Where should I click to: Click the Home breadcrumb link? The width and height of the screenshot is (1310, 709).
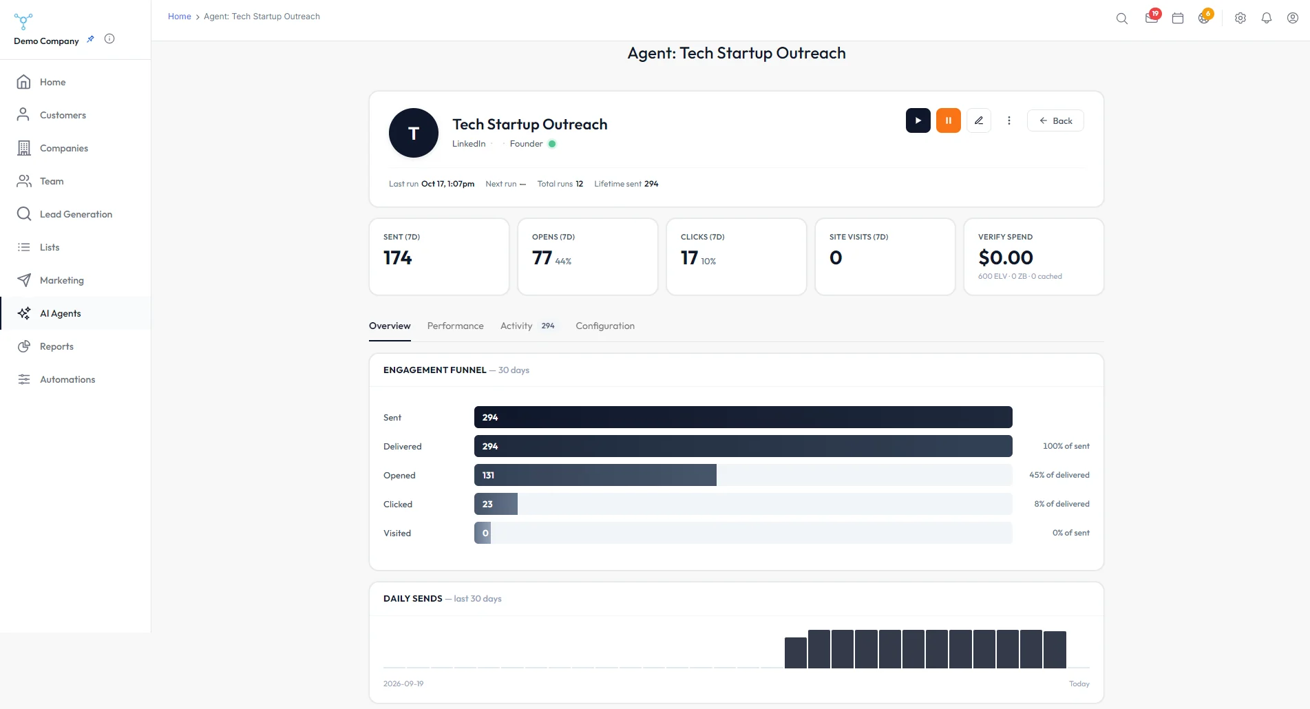click(179, 17)
